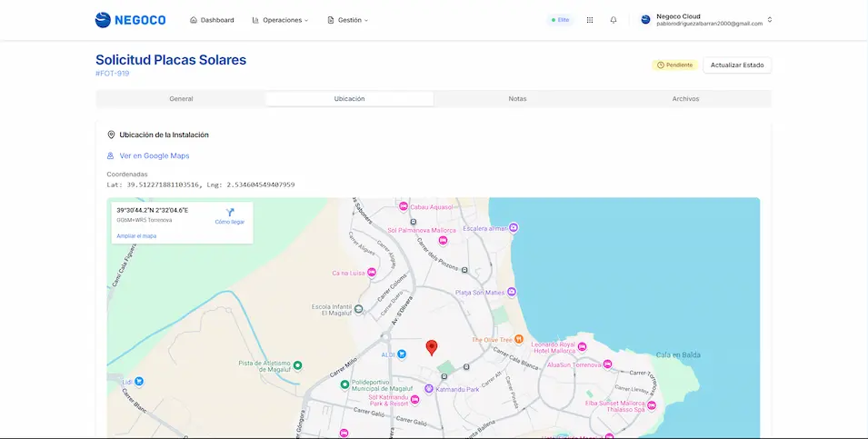Open the Ver en Google Maps link

155,156
